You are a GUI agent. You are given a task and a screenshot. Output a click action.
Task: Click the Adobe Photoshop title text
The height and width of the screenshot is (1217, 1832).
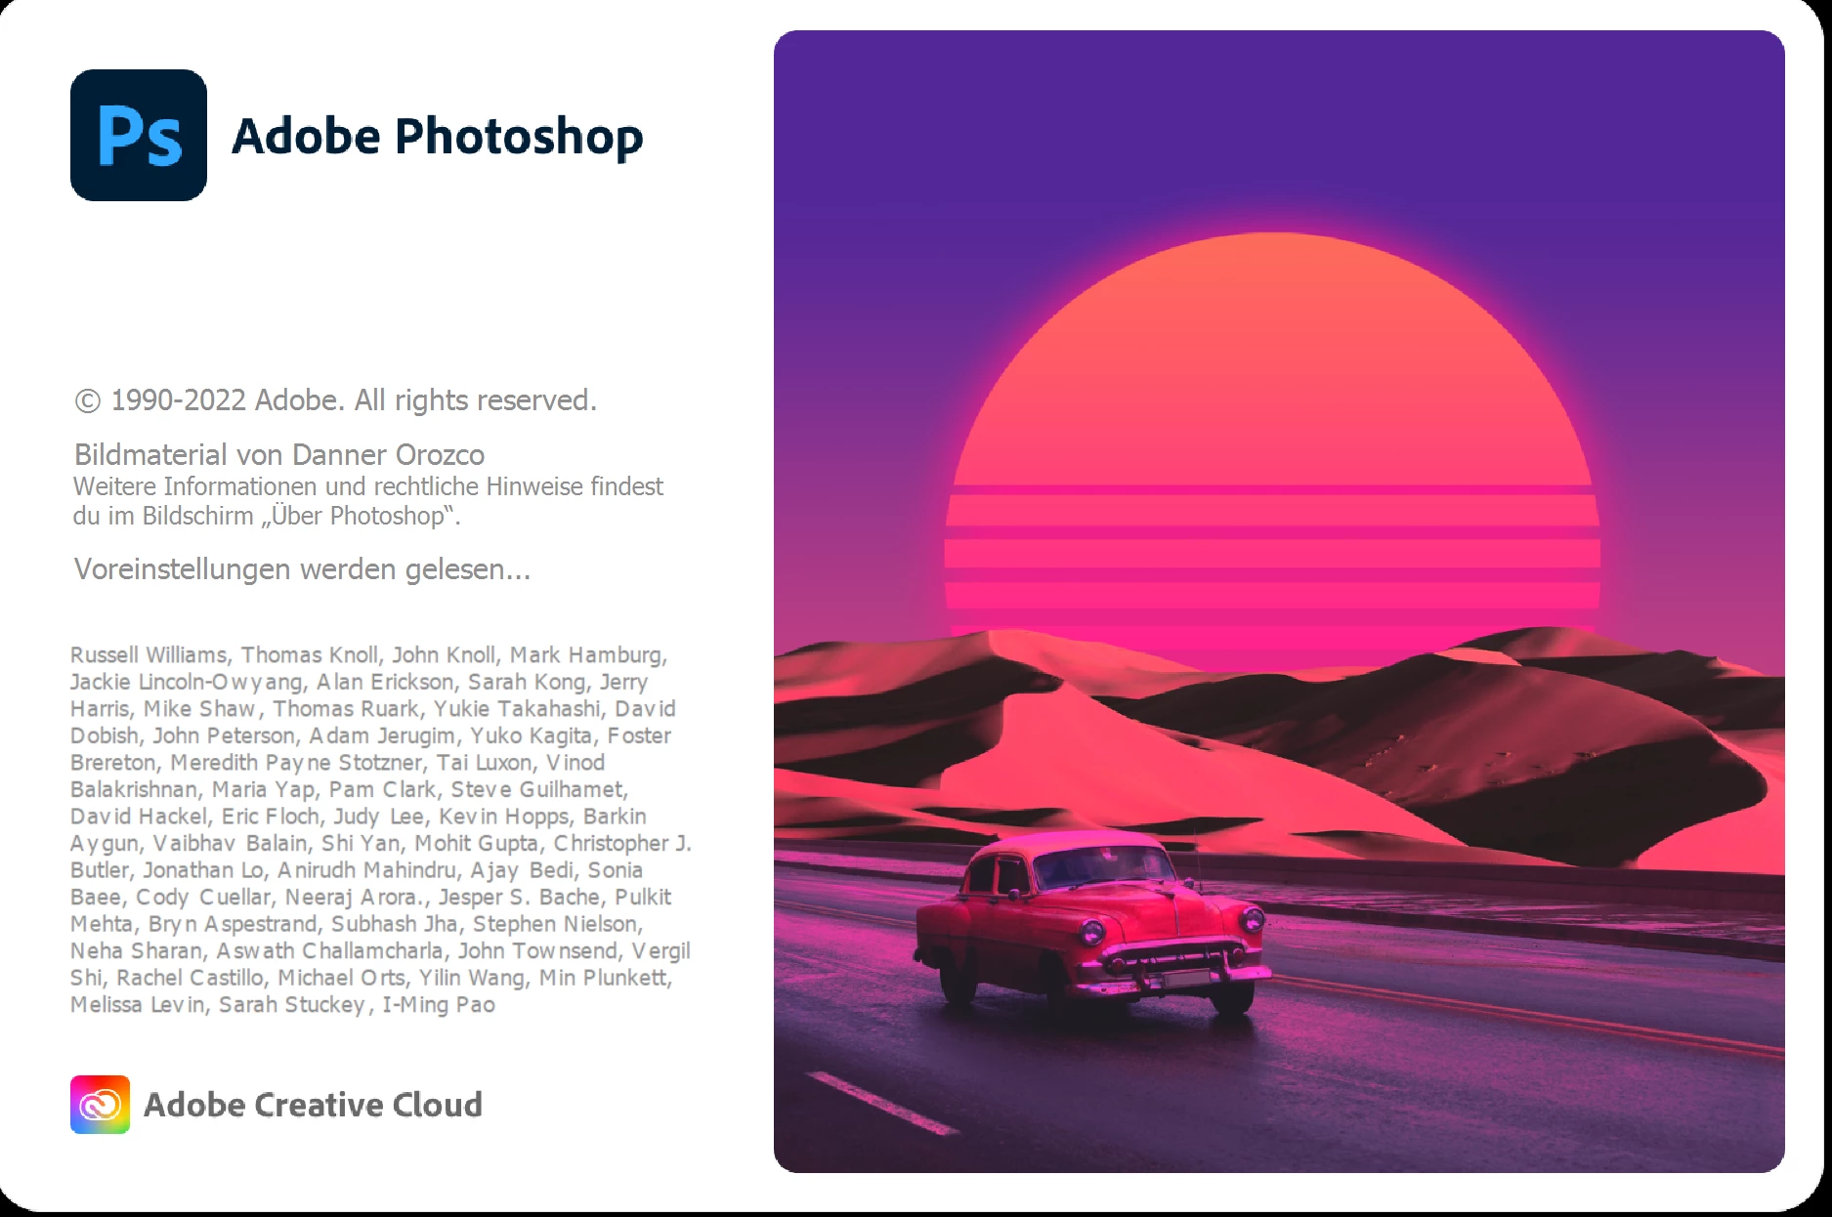pyautogui.click(x=437, y=136)
